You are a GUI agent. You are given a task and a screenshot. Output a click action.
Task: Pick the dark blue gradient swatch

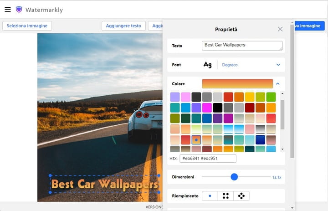260,139
